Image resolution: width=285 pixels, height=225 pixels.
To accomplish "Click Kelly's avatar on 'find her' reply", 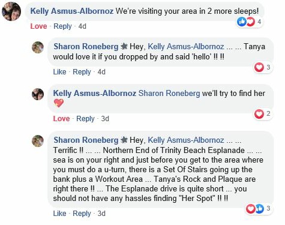I will [x=38, y=94].
